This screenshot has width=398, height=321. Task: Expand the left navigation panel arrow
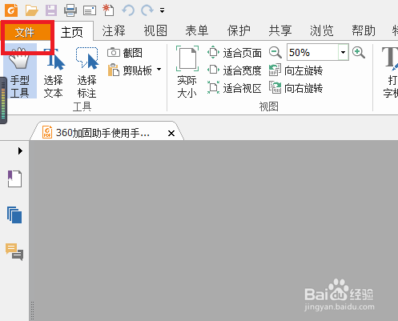[20, 151]
